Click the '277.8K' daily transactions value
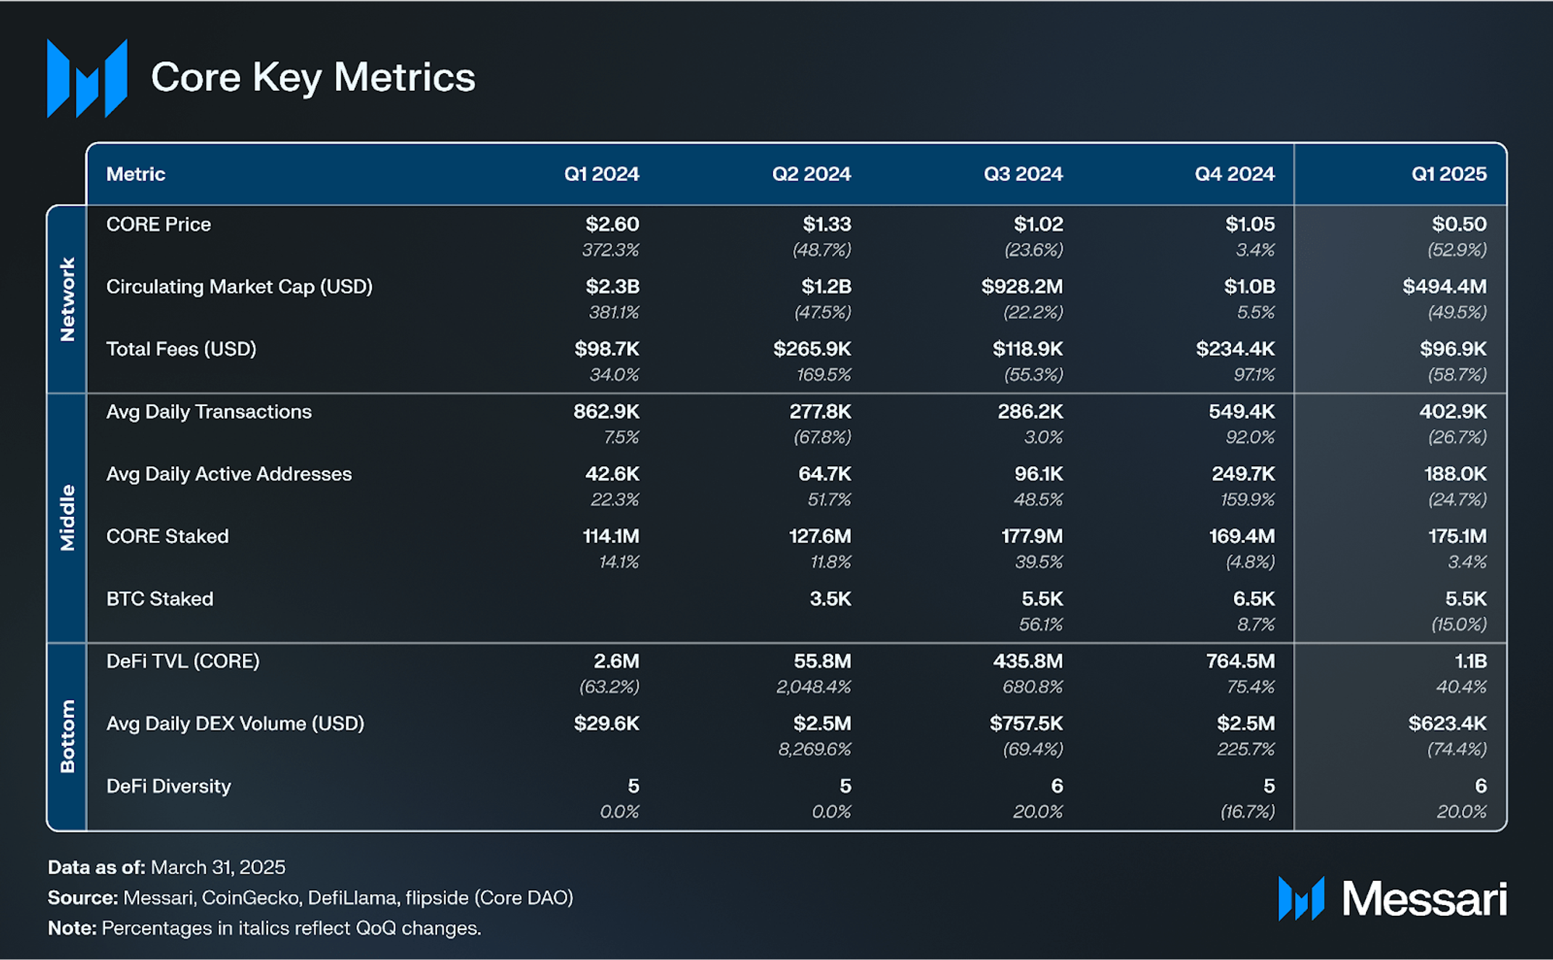The width and height of the screenshot is (1553, 960). click(821, 412)
